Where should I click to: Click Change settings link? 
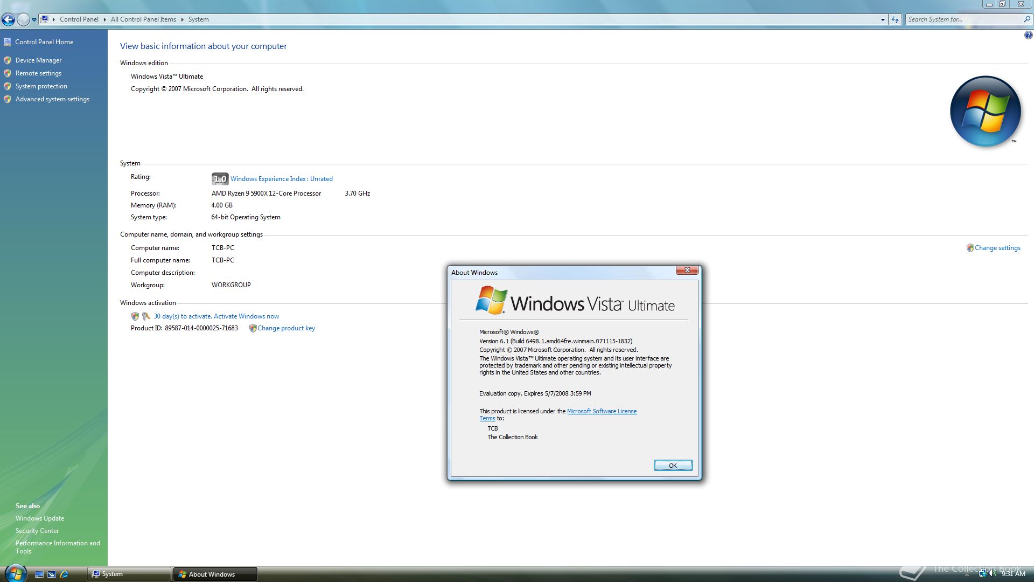point(997,248)
